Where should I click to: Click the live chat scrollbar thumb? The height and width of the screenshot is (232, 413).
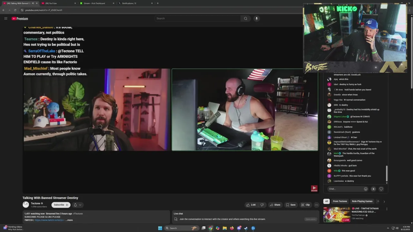pos(387,173)
